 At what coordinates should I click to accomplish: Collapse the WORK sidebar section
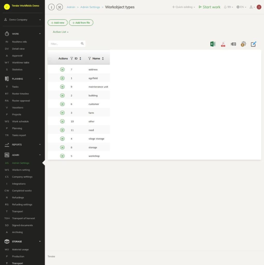pyautogui.click(x=22, y=34)
